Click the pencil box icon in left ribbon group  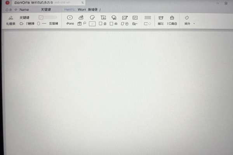click(41, 17)
